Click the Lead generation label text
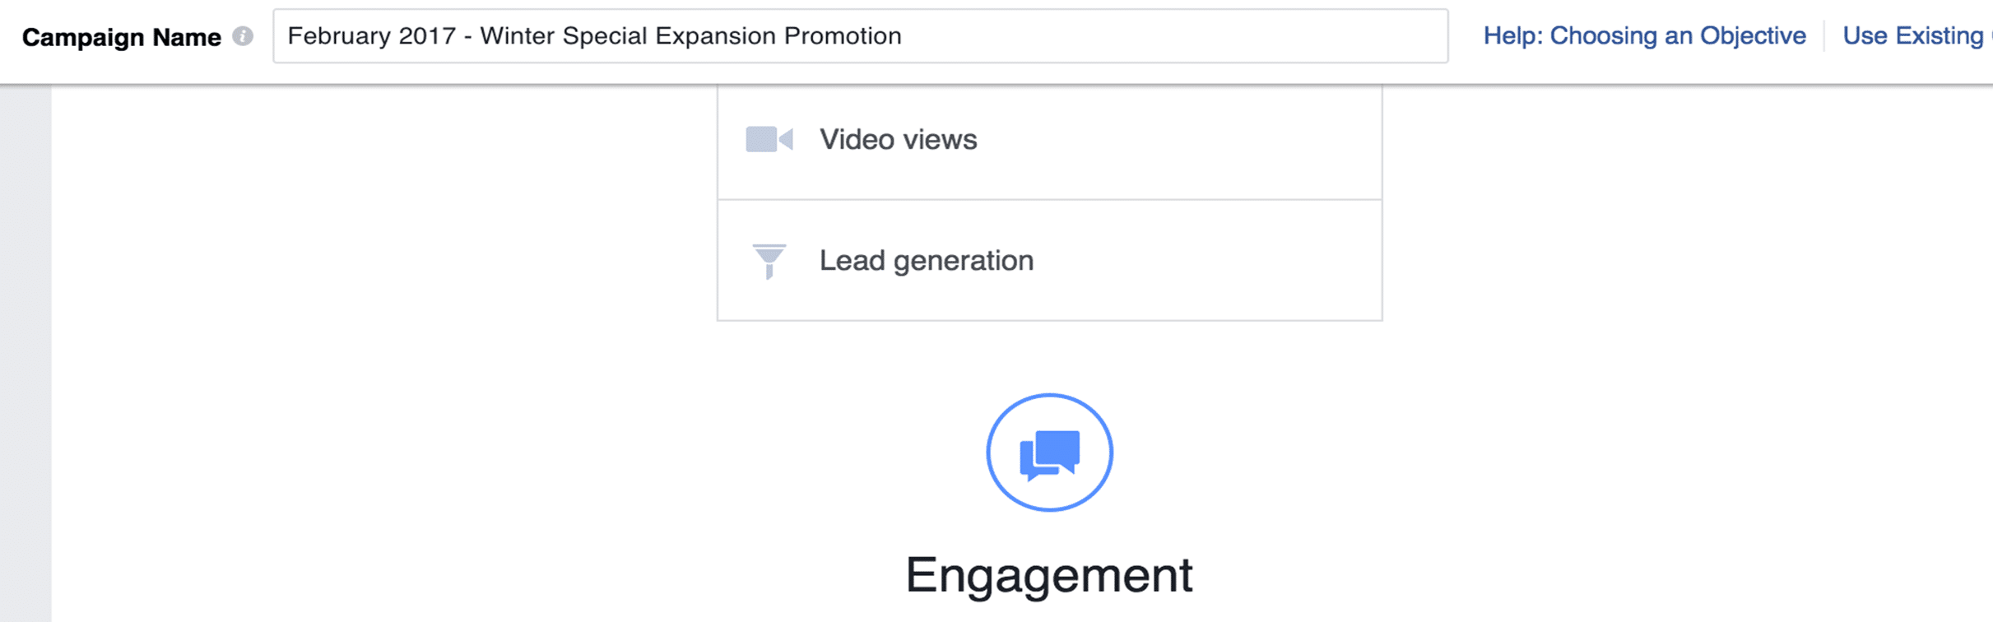The width and height of the screenshot is (1993, 622). (927, 261)
